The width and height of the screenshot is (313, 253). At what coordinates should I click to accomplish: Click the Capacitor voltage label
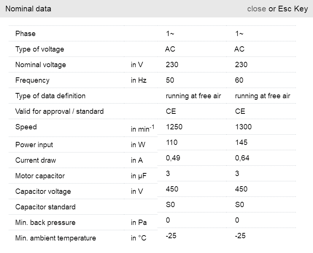coord(43,192)
